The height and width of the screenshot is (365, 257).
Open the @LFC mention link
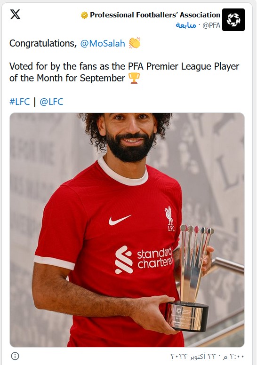pos(51,102)
